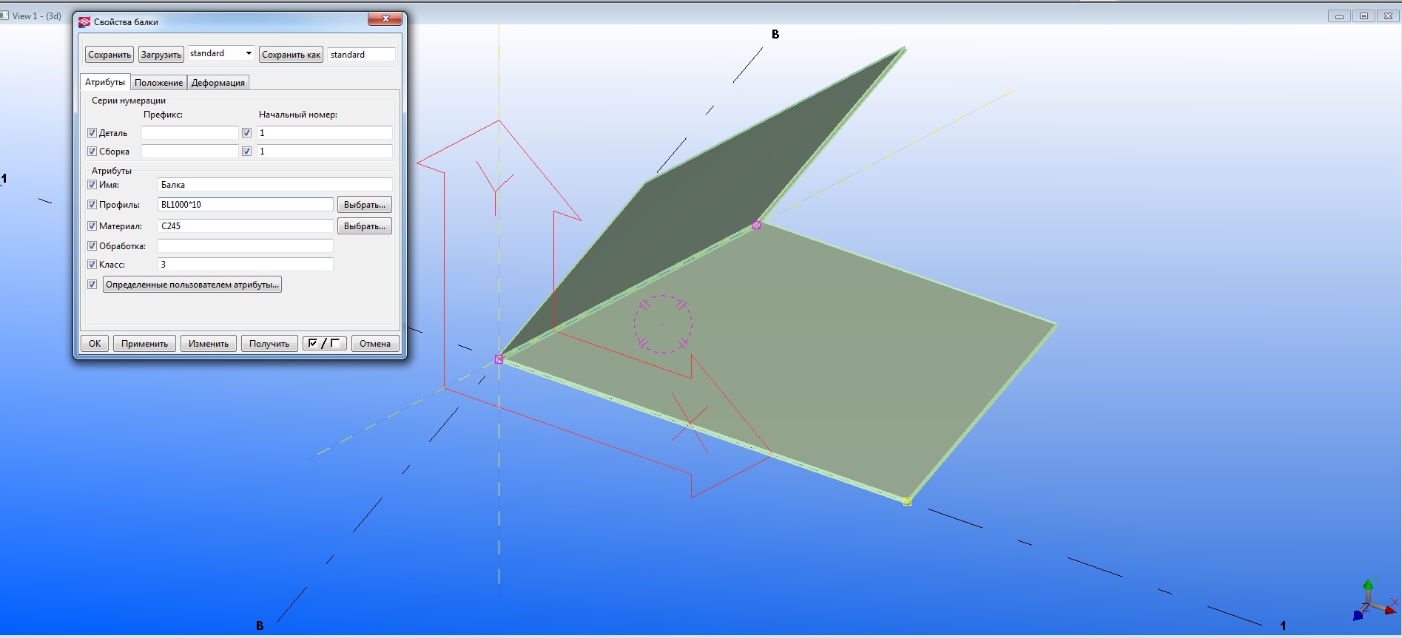Screen dimensions: 1402x638
Task: Toggle the Материал checkbox
Action: pyautogui.click(x=92, y=226)
